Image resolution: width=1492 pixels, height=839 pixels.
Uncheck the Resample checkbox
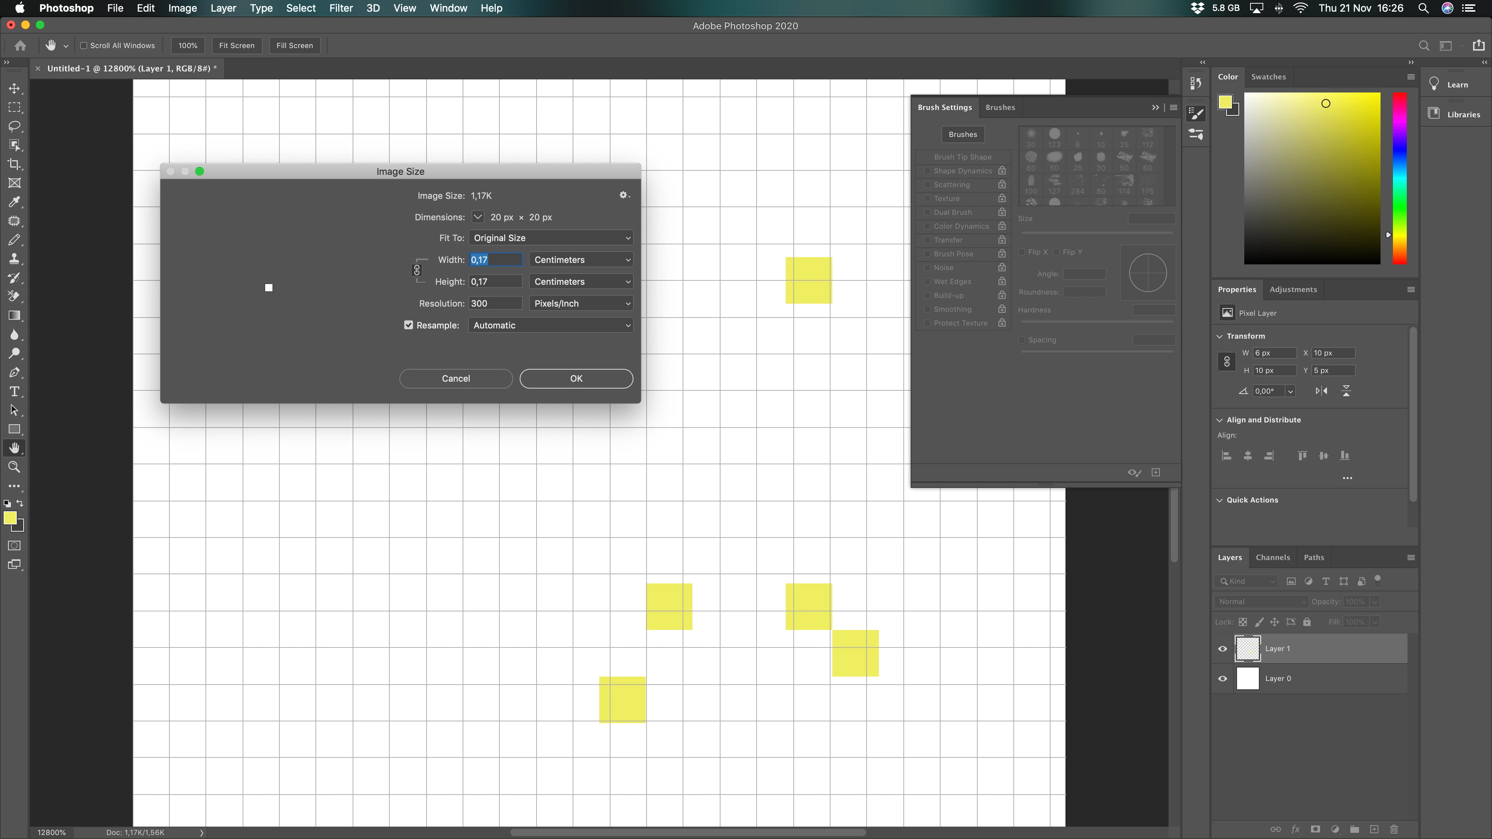point(409,326)
